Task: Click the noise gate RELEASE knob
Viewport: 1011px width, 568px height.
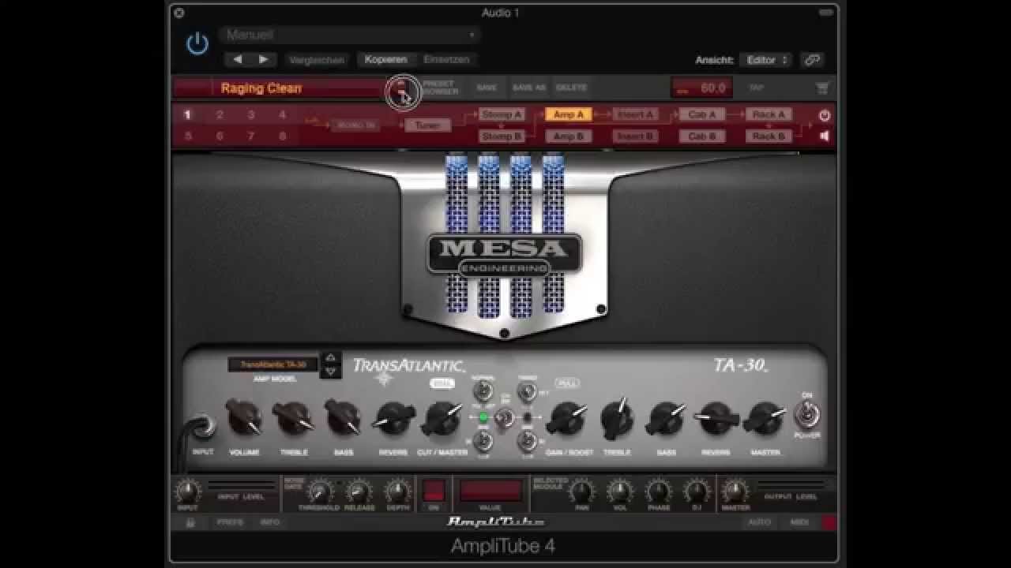Action: [359, 491]
